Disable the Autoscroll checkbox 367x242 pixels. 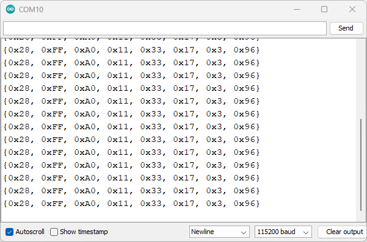click(x=9, y=232)
